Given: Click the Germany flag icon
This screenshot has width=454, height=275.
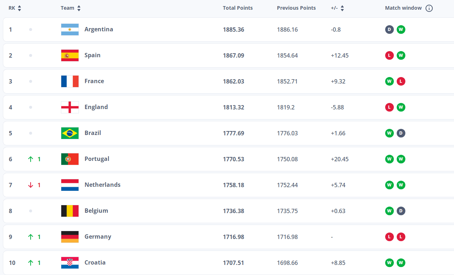Looking at the screenshot, I should 70,237.
